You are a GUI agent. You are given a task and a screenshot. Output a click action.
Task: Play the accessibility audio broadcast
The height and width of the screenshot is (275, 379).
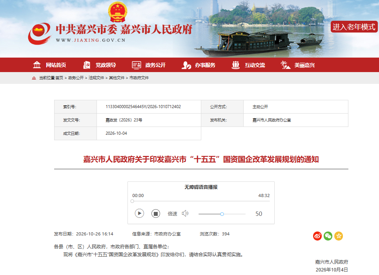139,213
